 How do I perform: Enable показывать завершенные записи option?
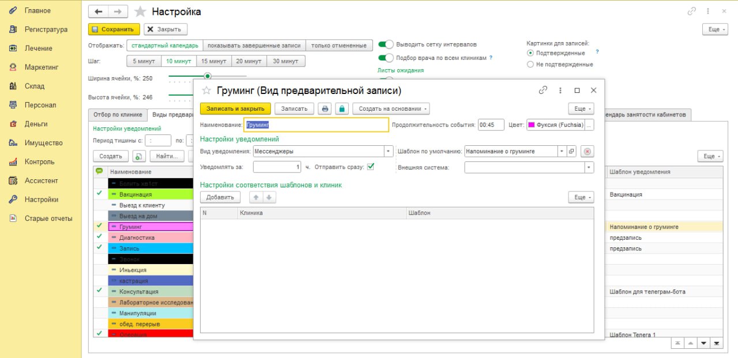pos(254,46)
